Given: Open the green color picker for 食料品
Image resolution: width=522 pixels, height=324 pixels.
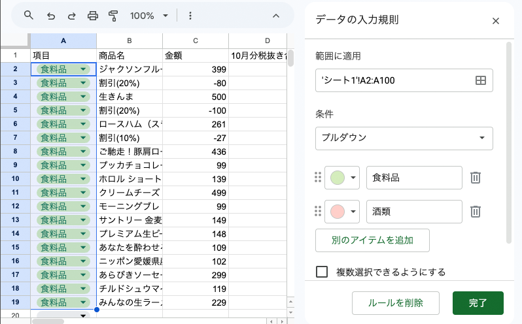Looking at the screenshot, I should pos(342,178).
